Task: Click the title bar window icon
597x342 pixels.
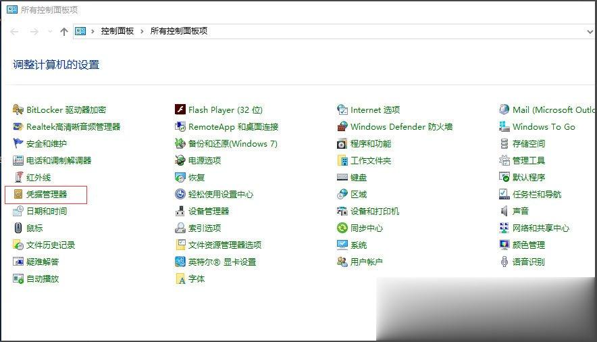Action: coord(12,9)
